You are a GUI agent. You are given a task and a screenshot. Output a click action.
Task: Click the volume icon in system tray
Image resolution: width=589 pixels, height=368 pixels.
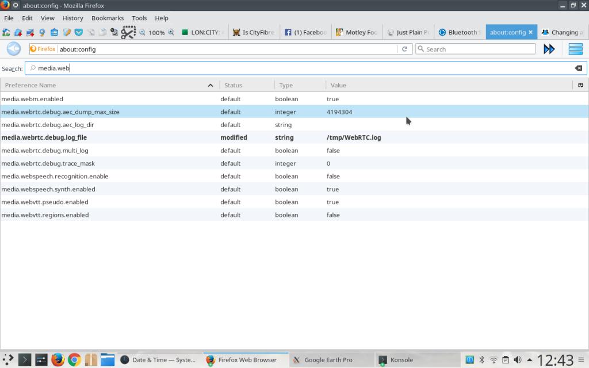click(x=518, y=360)
